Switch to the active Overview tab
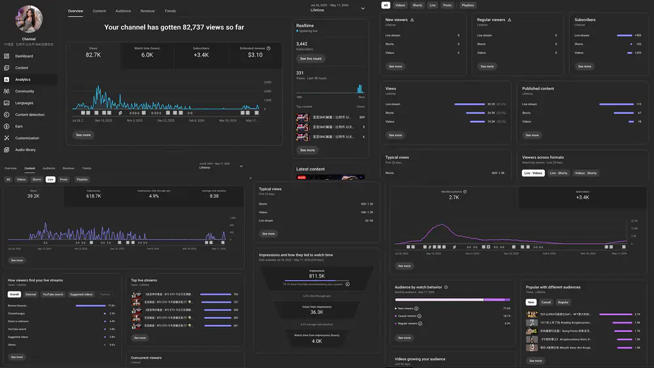 click(75, 11)
